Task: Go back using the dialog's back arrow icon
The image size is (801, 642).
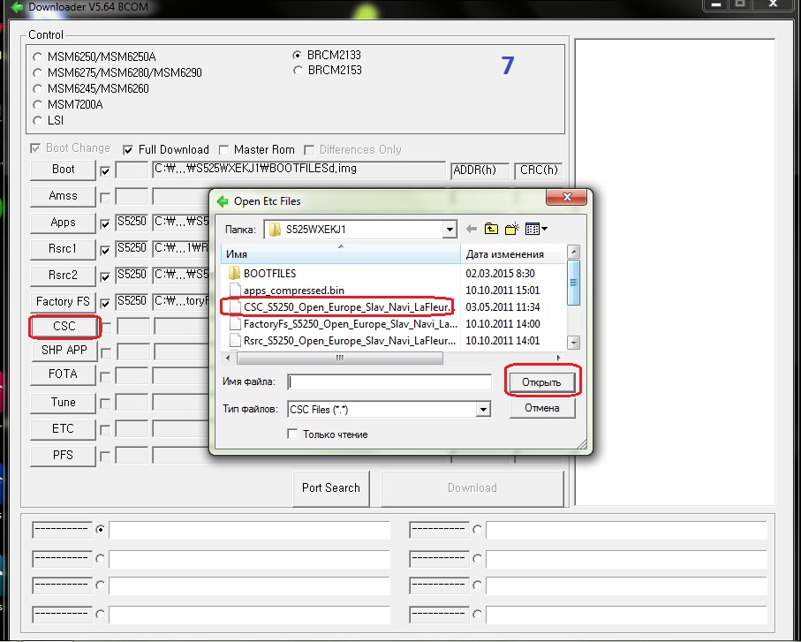Action: 472,230
